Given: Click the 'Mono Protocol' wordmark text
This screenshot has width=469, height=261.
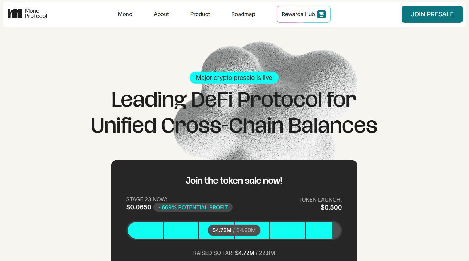Looking at the screenshot, I should (36, 14).
